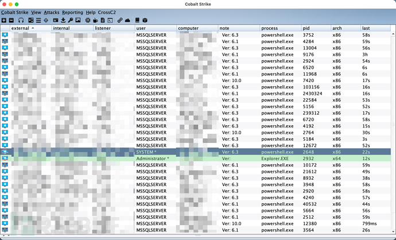Screen dimensions: 396x240
Task: Click the document icon for Office Macro
Action: (x=103, y=20)
